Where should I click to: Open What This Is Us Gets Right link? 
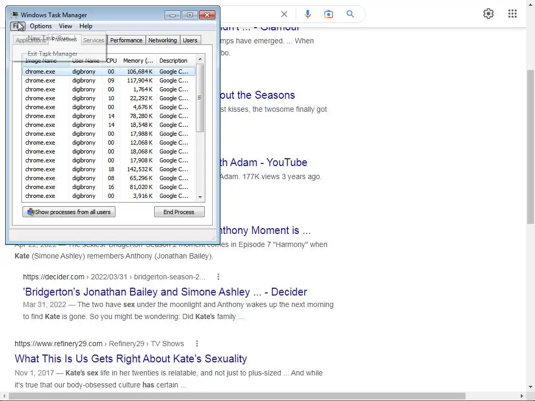(x=131, y=359)
